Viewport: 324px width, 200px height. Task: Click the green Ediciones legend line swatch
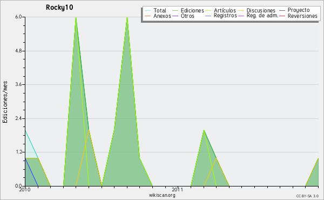(x=175, y=10)
